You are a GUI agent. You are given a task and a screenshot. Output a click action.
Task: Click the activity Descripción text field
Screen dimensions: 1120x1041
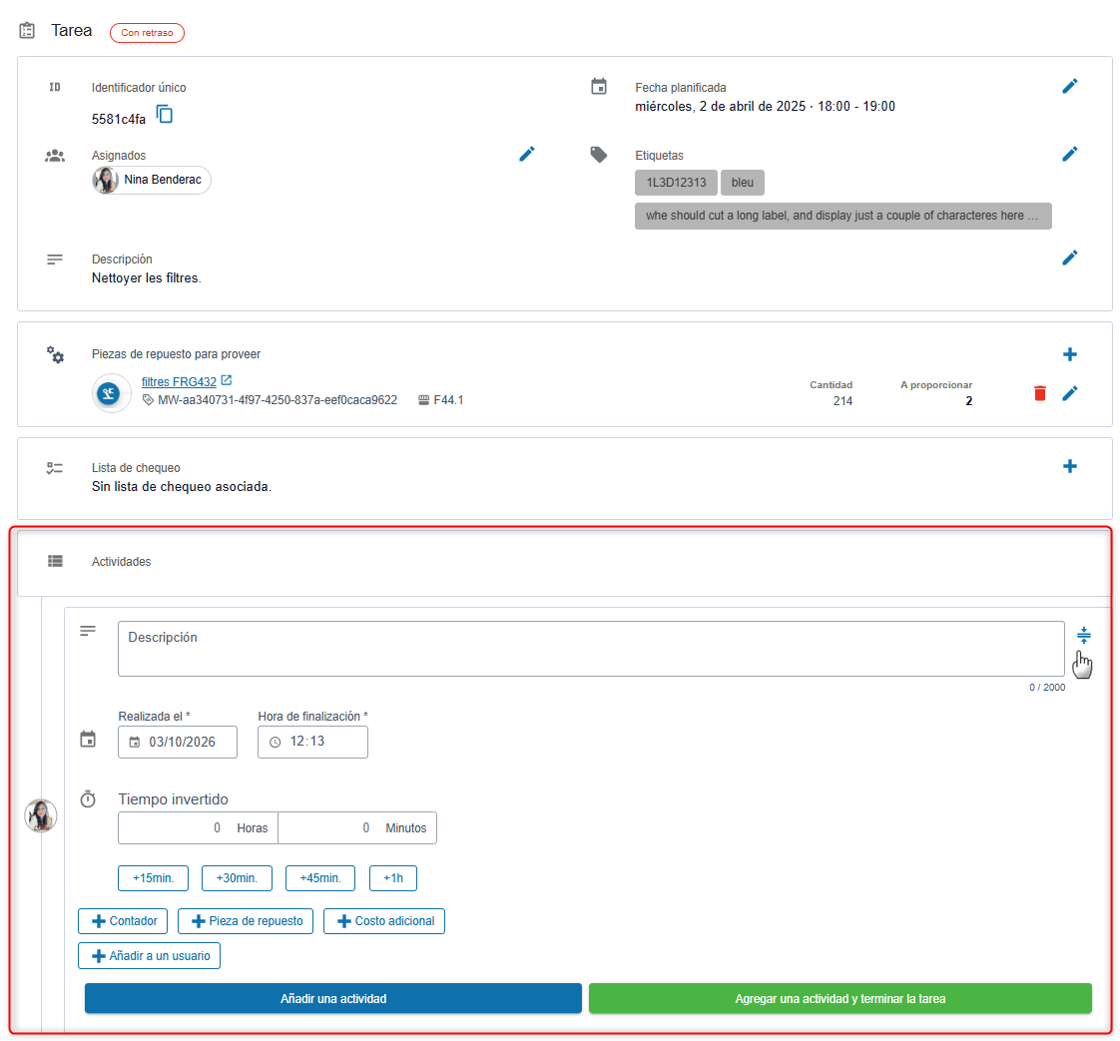tap(590, 649)
